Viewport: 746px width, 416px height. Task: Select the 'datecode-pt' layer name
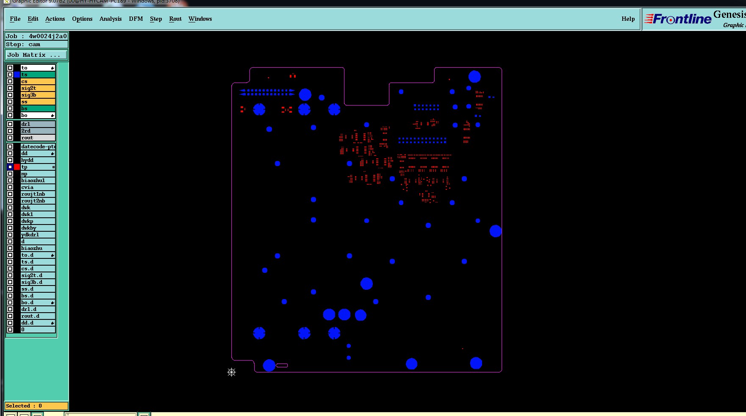38,147
